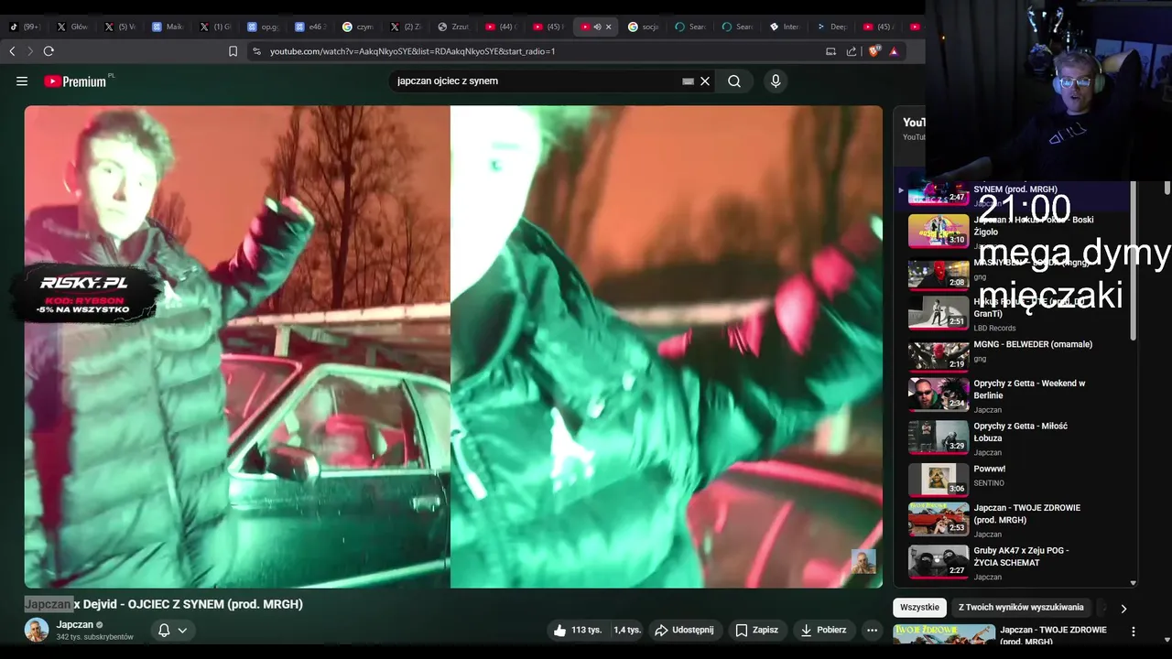This screenshot has height=659, width=1172.
Task: Open TWOJE ZDROWIE suggested video thumbnail below playlist
Action: 944,633
